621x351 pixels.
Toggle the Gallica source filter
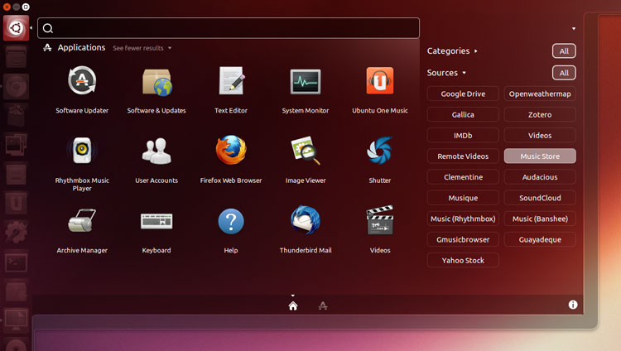click(463, 114)
